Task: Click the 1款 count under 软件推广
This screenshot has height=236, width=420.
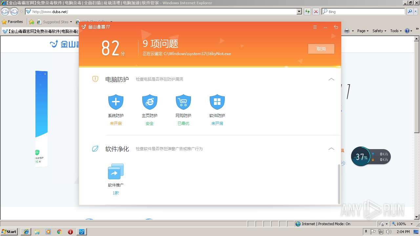Action: tap(116, 193)
